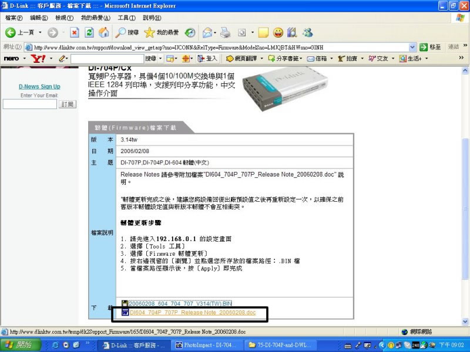
Task: Open the Messenger people icon in toolbar
Action: pos(307,32)
